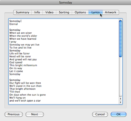Click "and we'll wish apon a star"
Image resolution: width=131 pixels, height=121 pixels.
(x=25, y=101)
